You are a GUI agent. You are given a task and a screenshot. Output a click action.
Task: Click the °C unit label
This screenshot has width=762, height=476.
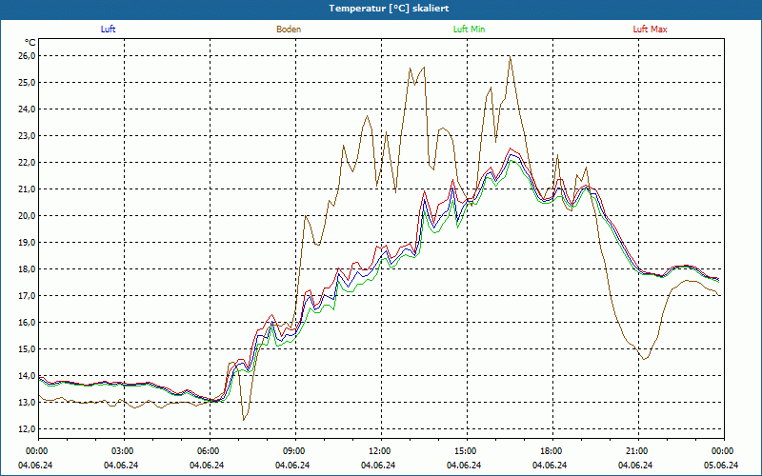click(x=30, y=43)
